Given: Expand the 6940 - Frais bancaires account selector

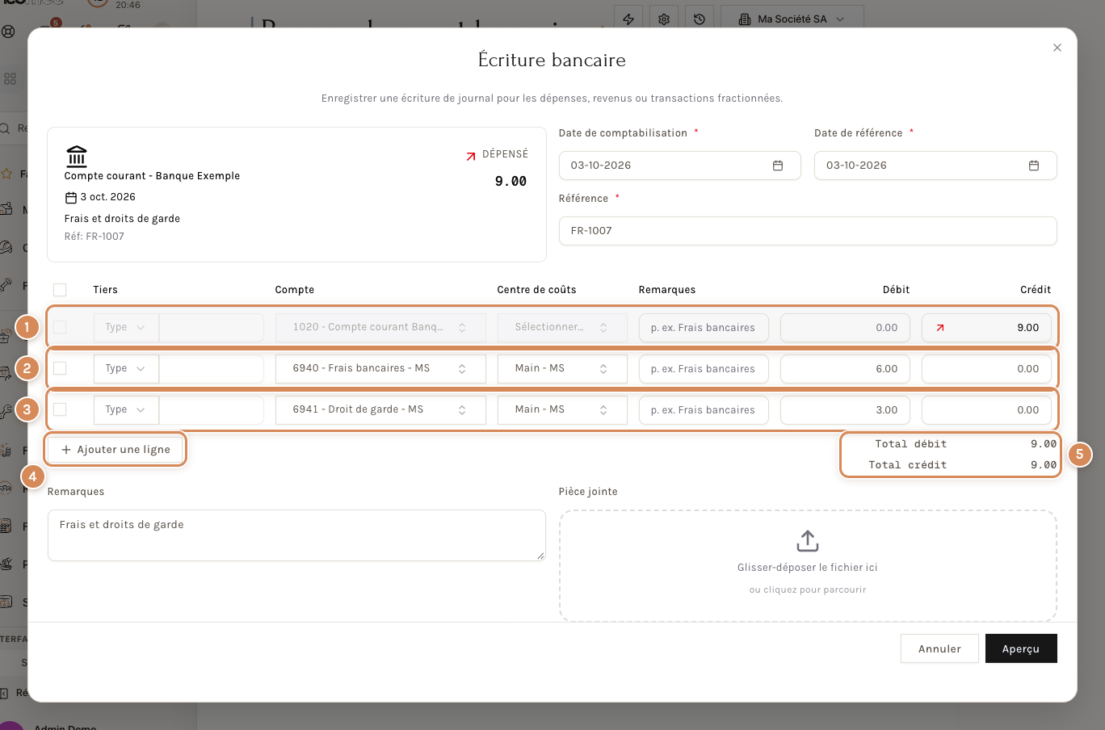Looking at the screenshot, I should click(380, 368).
